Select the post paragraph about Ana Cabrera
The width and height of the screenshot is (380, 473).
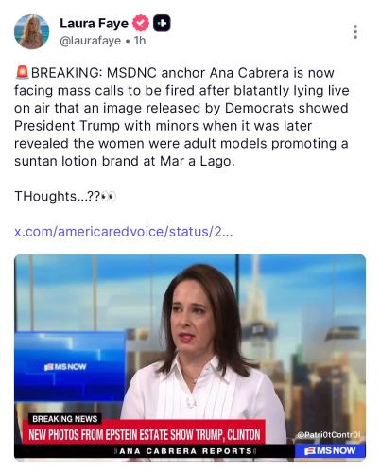[x=181, y=116]
